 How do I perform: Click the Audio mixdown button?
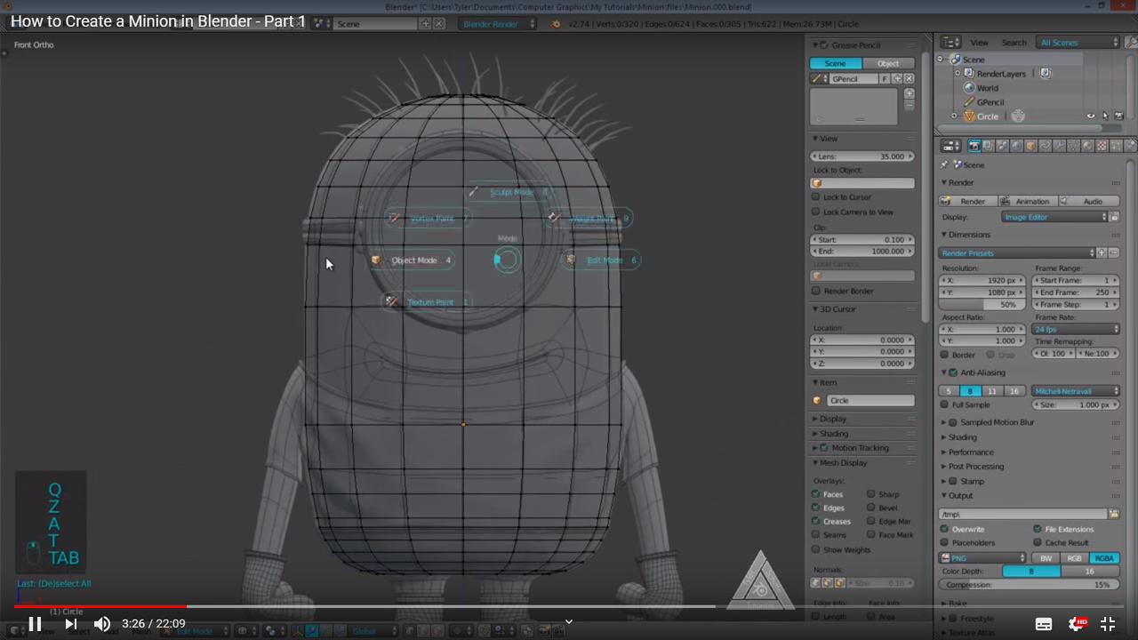click(1088, 201)
